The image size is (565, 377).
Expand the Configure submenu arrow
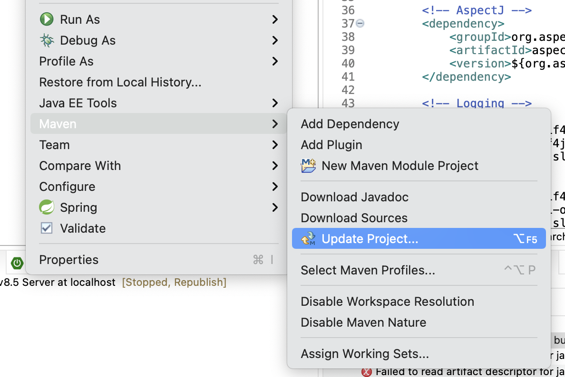pyautogui.click(x=275, y=187)
